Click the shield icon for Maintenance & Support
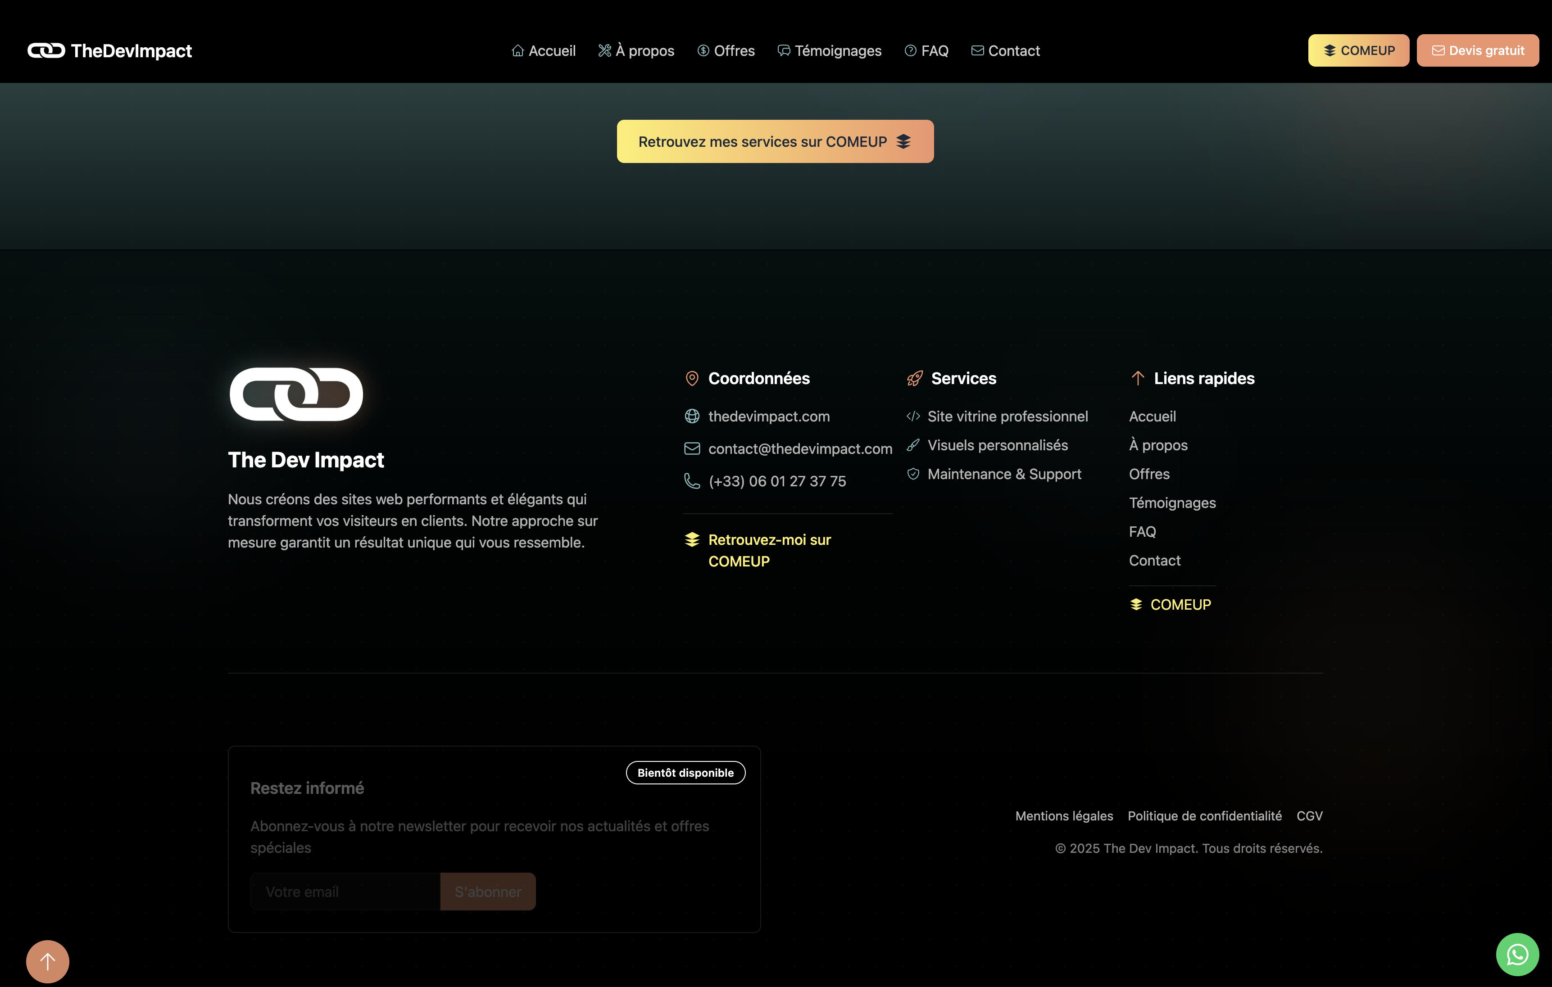Viewport: 1552px width, 987px height. click(912, 474)
